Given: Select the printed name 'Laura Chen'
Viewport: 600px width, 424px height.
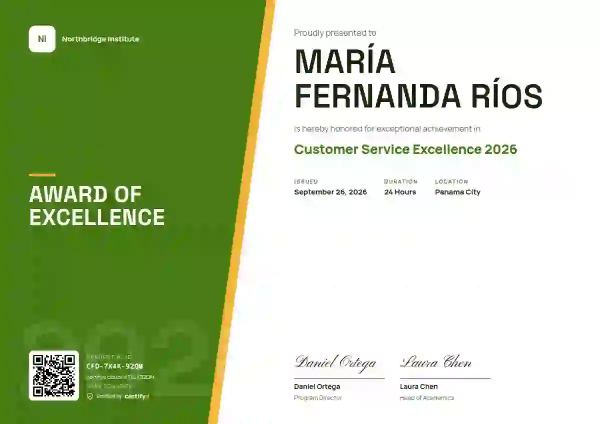Looking at the screenshot, I should coord(418,386).
